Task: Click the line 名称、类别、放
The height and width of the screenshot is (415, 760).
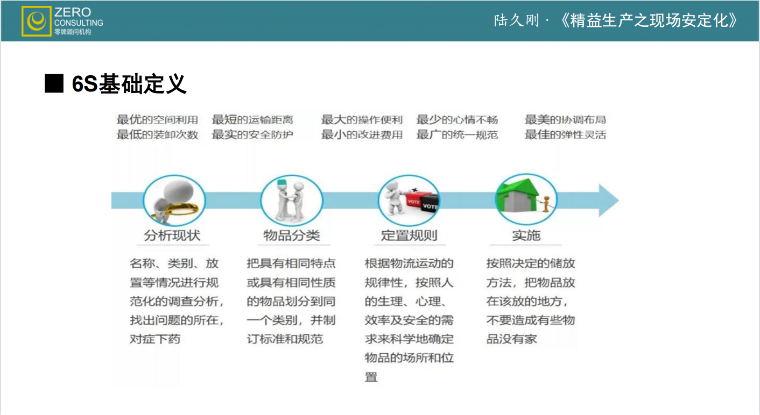Action: pyautogui.click(x=174, y=263)
